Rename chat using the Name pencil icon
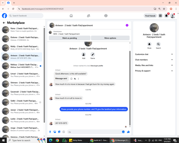 pyautogui.click(x=93, y=55)
